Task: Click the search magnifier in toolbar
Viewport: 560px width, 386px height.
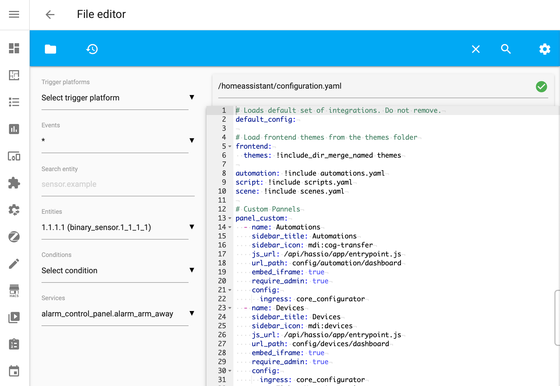Action: click(x=506, y=49)
